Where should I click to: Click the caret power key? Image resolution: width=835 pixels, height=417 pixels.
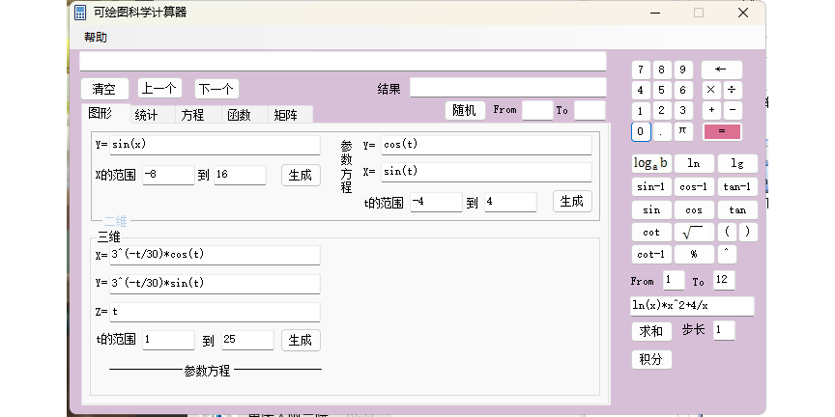(727, 254)
